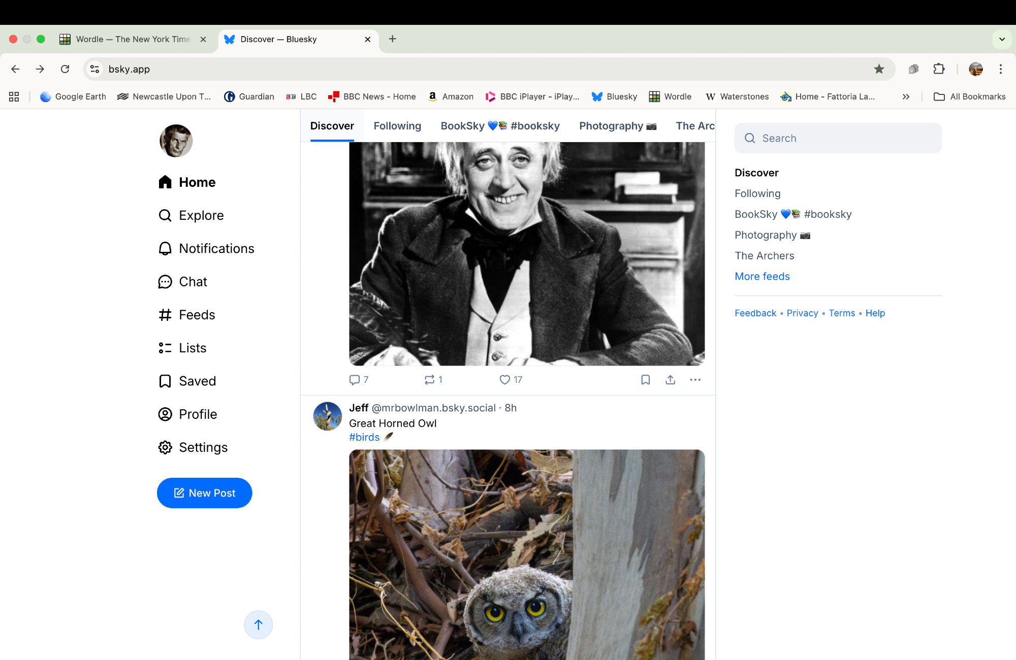
Task: Click the Search input field
Action: 838,138
